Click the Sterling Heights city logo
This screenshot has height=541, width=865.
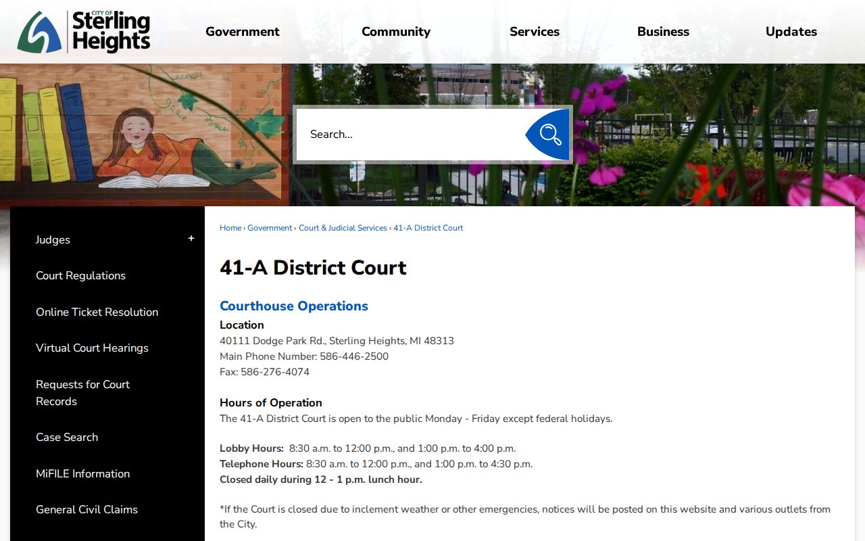tap(84, 32)
